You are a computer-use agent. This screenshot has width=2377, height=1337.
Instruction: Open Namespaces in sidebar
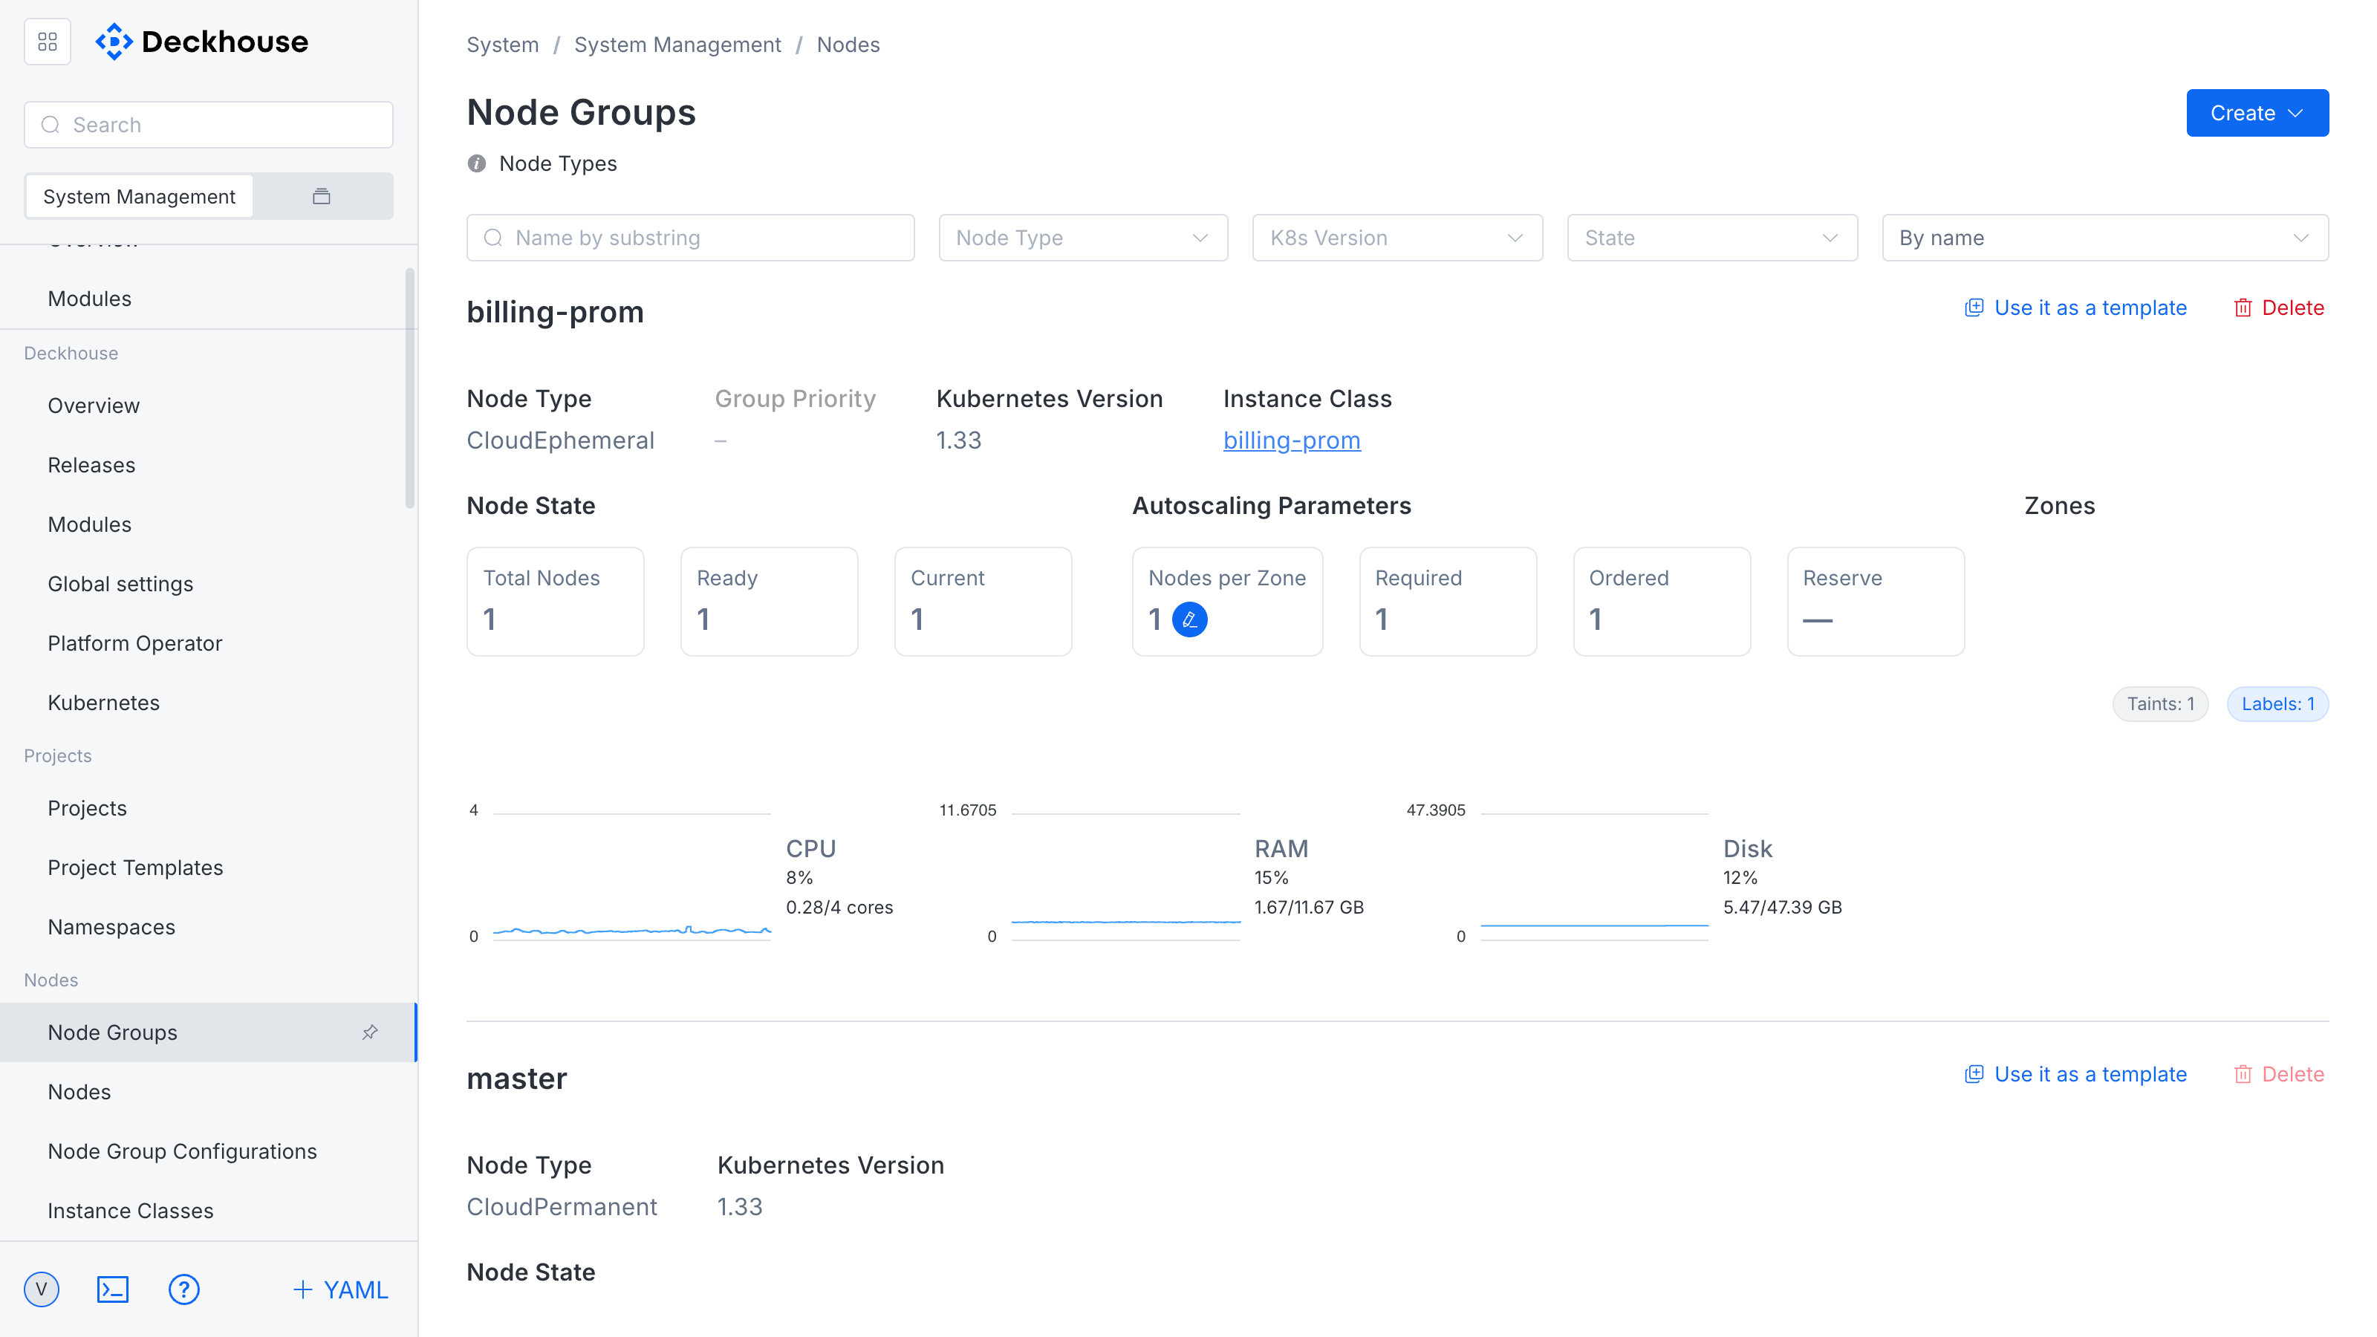(x=209, y=927)
